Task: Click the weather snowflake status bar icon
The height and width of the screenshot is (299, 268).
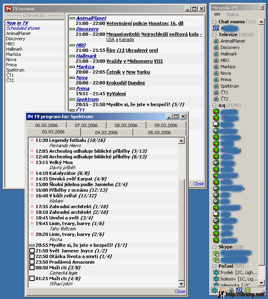Action: coord(214,291)
